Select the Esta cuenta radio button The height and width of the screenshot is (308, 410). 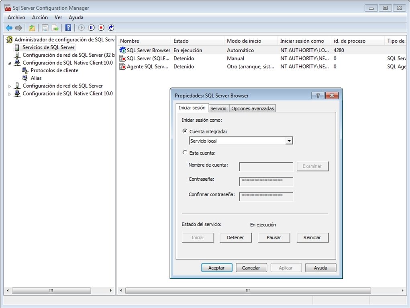point(185,153)
